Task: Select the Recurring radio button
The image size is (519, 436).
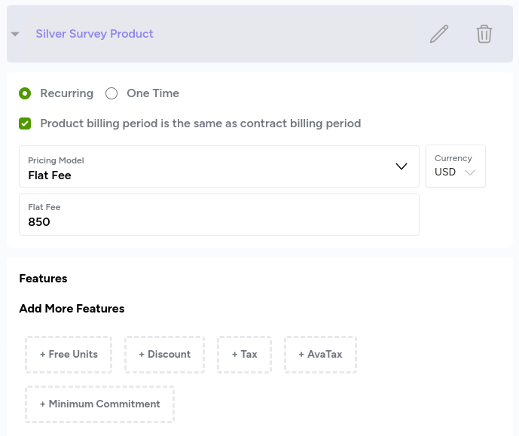Action: point(25,93)
